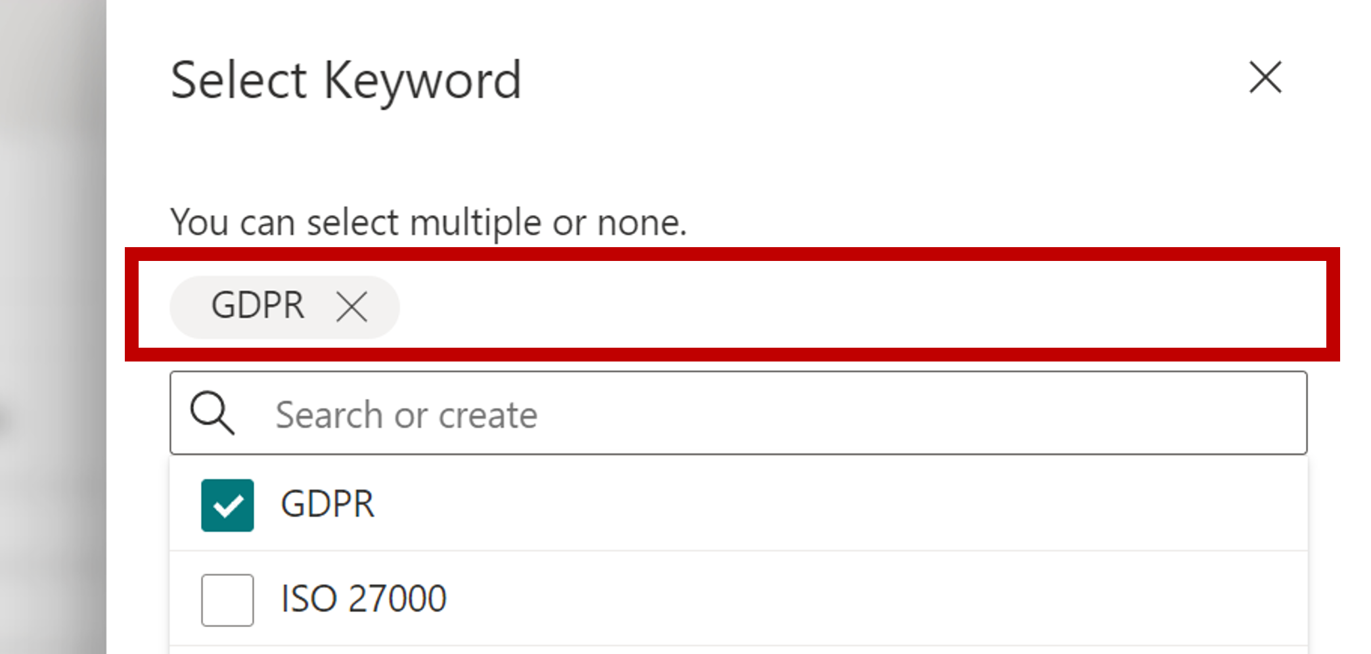Click the magnifying glass search icon
Screen dimensions: 1371x654
212,413
